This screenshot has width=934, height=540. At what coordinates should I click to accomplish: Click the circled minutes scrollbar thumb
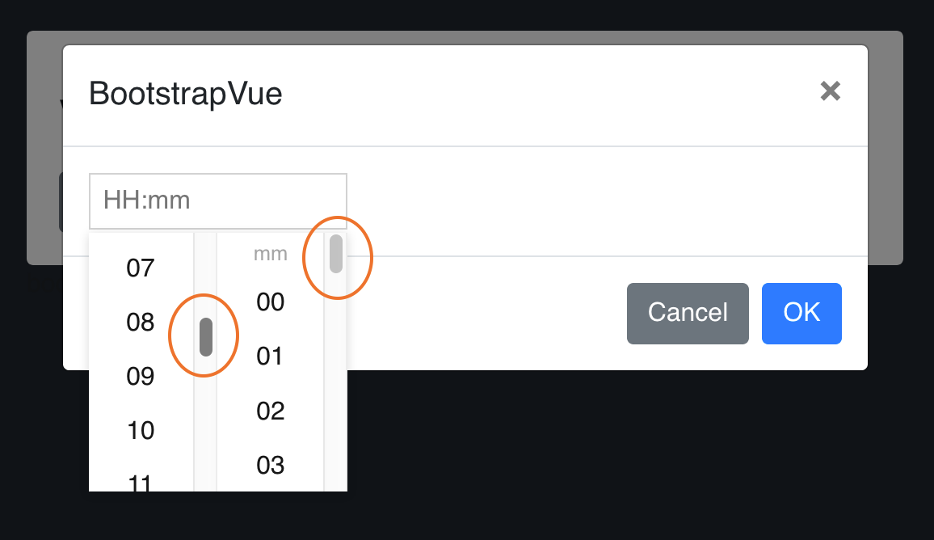[x=336, y=255]
